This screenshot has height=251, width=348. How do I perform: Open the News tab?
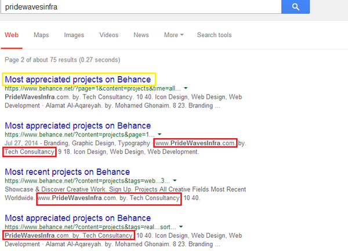(141, 35)
